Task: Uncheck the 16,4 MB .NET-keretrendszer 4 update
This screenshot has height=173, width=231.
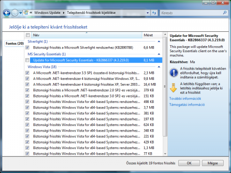Action: 27,84
